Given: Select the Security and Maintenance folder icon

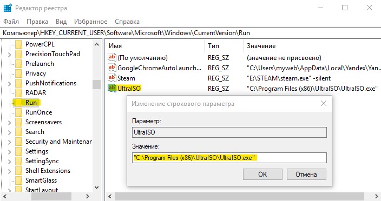Looking at the screenshot, I should pos(18,142).
